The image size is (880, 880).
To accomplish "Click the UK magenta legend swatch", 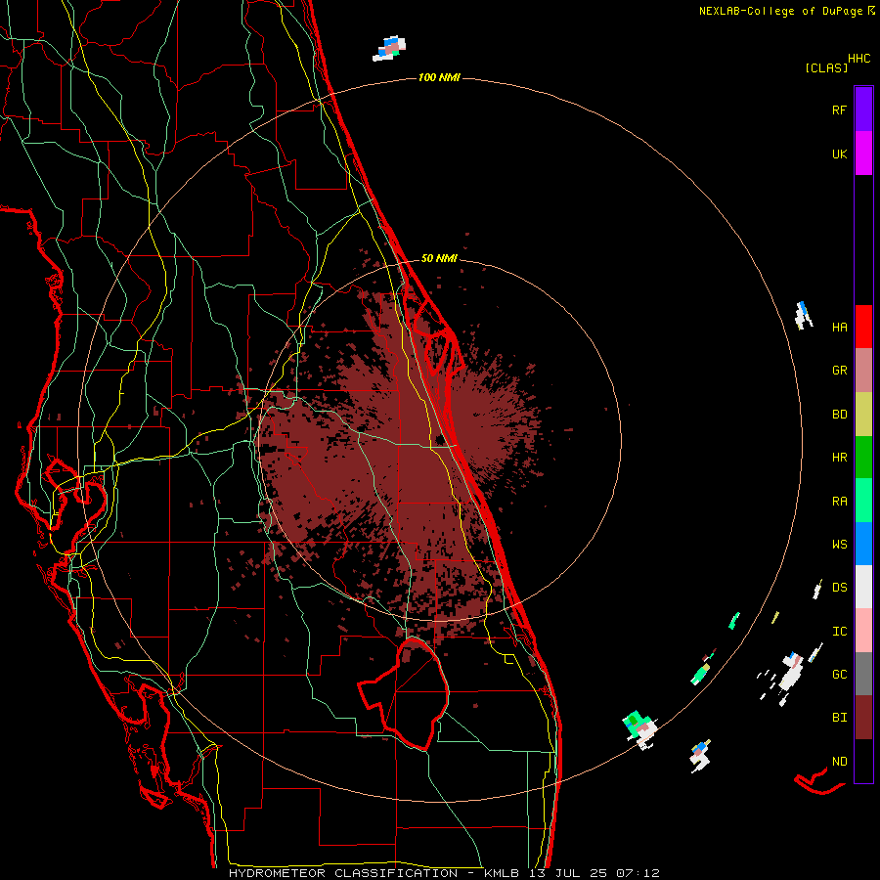I will pyautogui.click(x=863, y=153).
